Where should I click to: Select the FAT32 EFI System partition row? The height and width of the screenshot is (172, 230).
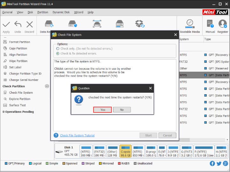[204, 62]
